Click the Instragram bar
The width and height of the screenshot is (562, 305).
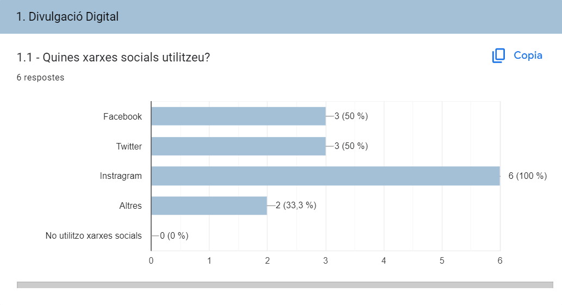point(325,176)
